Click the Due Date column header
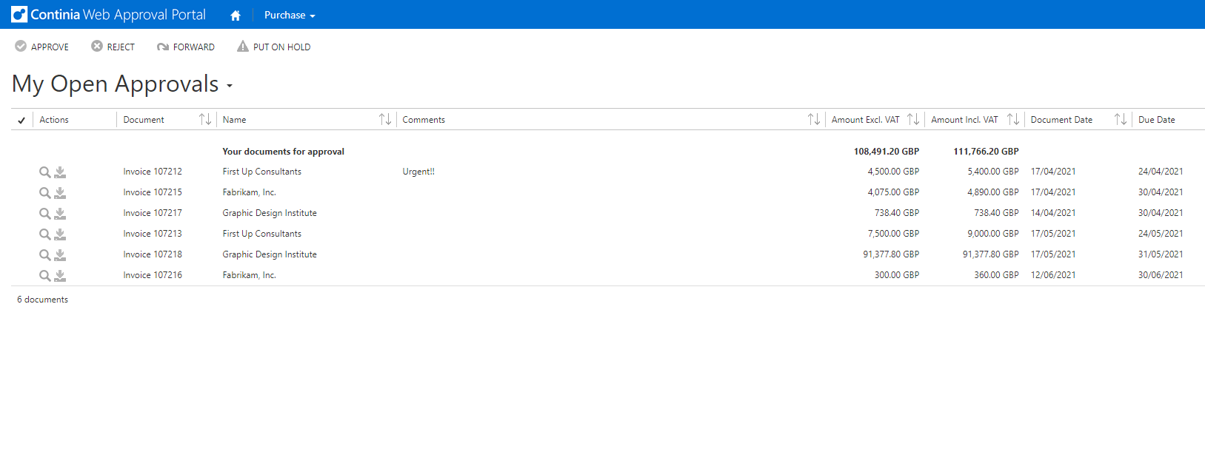This screenshot has height=463, width=1205. pos(1156,120)
